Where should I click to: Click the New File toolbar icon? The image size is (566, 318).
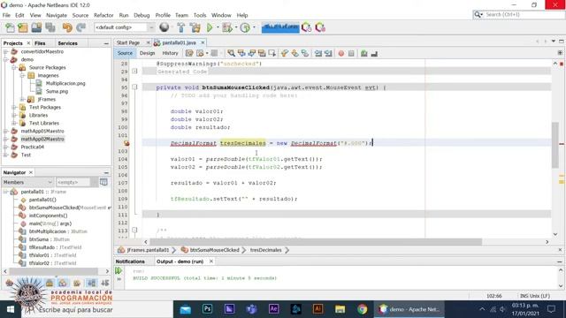tap(10, 27)
